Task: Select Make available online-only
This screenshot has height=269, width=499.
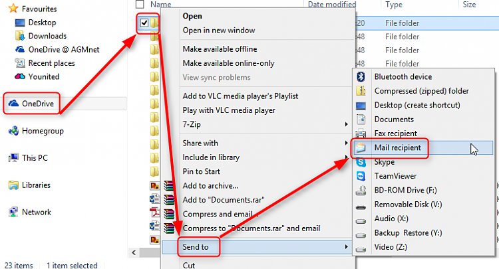Action: pyautogui.click(x=228, y=63)
